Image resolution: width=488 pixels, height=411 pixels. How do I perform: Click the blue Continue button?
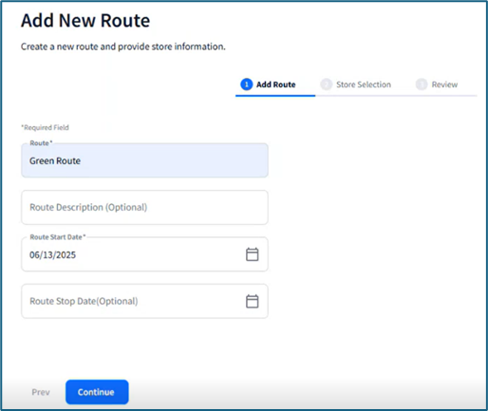click(97, 392)
